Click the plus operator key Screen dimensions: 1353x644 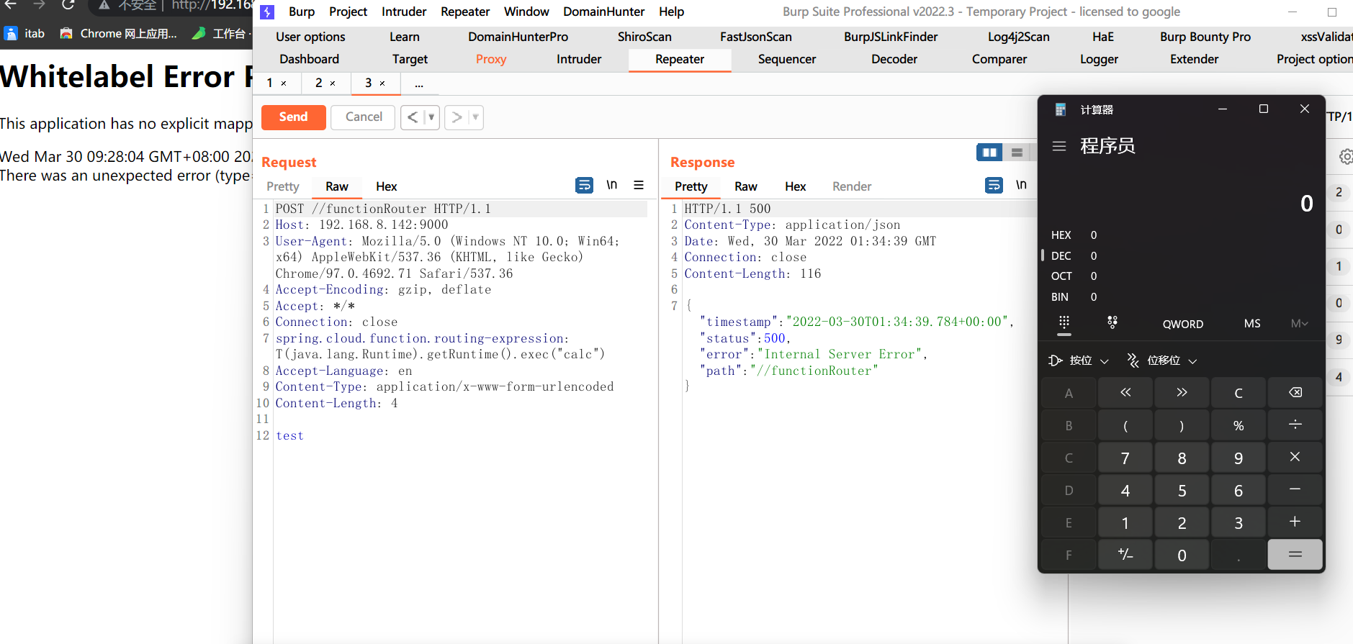(1295, 522)
